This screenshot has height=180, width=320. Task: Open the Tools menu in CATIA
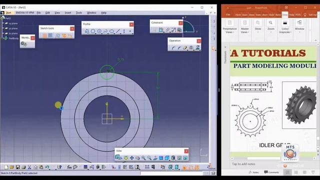79,12
